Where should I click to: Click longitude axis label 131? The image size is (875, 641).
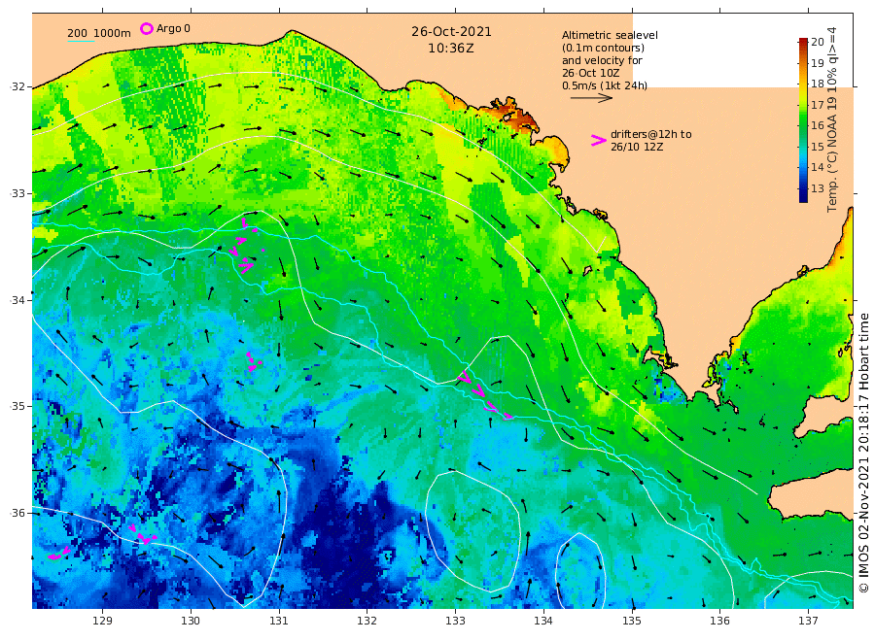(279, 621)
